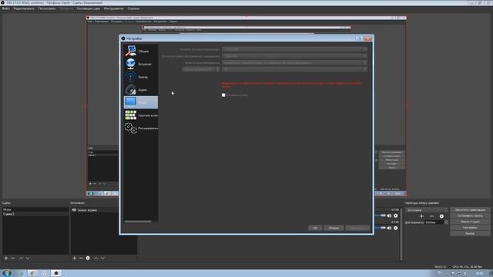Viewport: 493px width, 277px height.
Task: Add a new scene with the plus icon
Action: point(6,258)
